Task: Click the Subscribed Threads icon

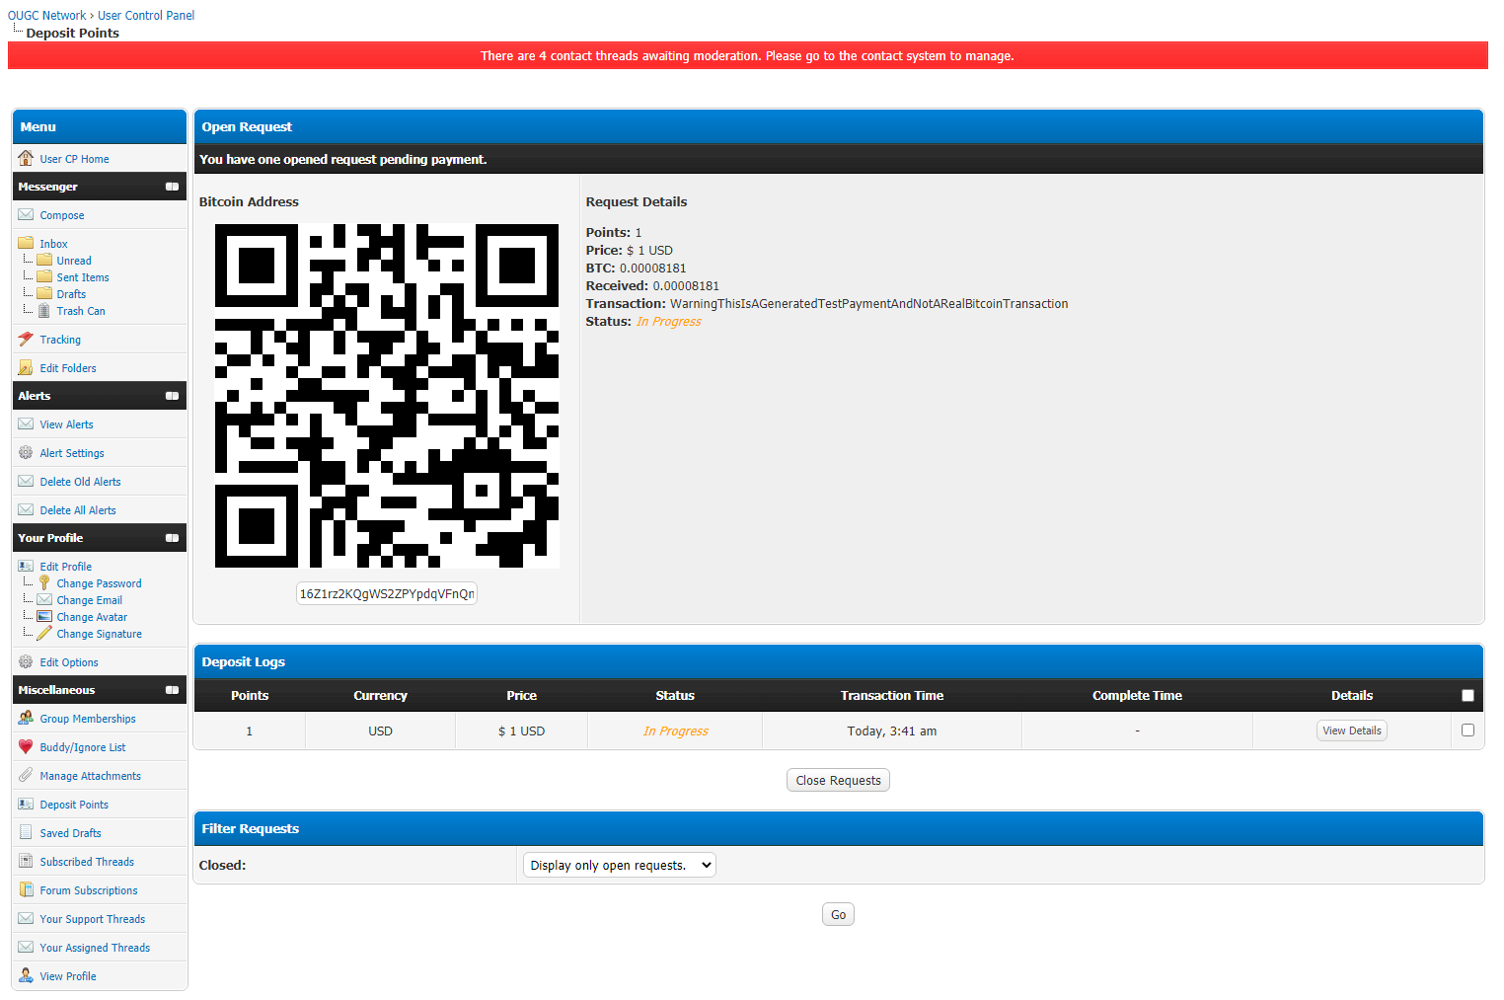Action: pyautogui.click(x=26, y=861)
